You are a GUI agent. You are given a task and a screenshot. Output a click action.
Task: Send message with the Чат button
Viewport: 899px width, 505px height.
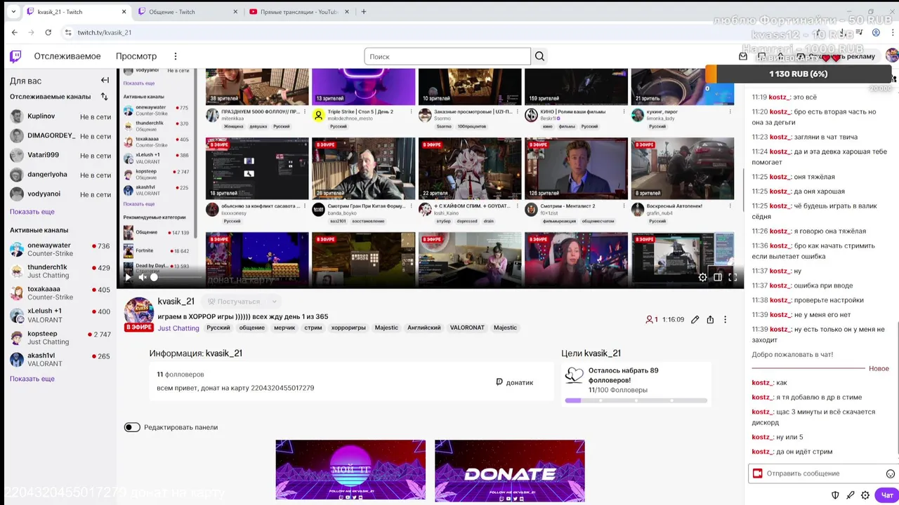tap(887, 495)
